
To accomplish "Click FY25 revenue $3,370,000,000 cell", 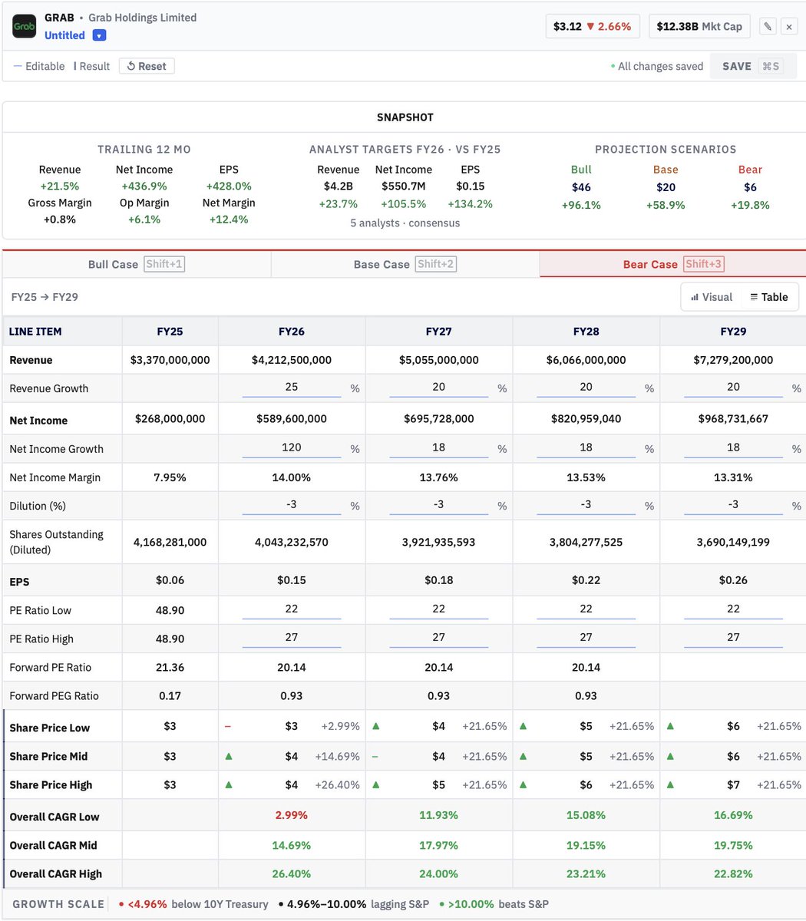I will (x=170, y=360).
